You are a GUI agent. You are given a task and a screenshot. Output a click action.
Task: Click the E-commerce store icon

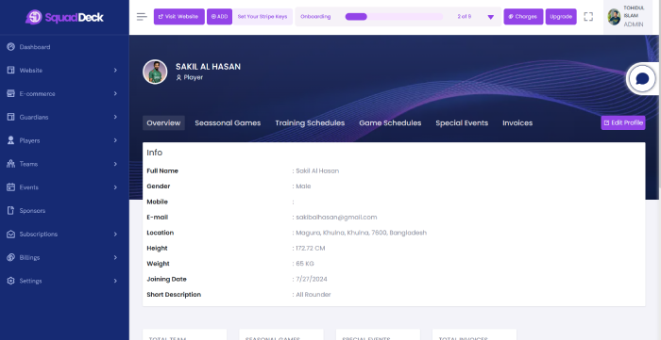coord(11,94)
